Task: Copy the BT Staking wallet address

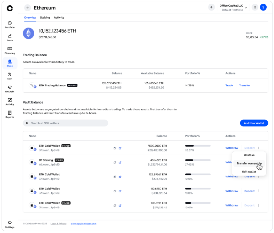Action: [115, 162]
